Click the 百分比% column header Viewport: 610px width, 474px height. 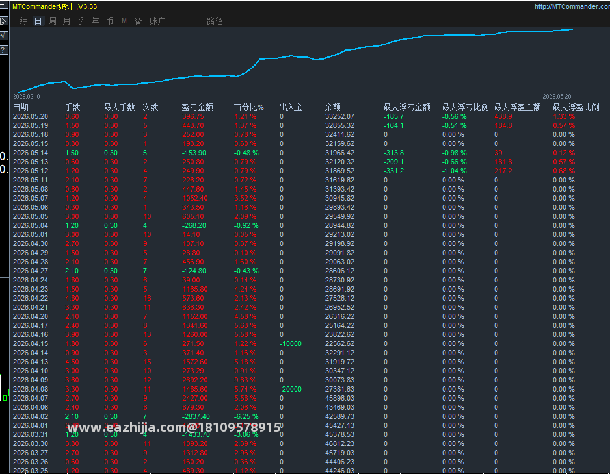coord(248,107)
